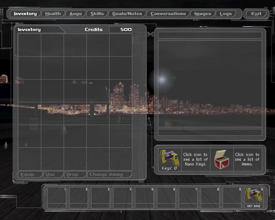The width and height of the screenshot is (275, 220).
Task: Click the Exit button
Action: [256, 14]
